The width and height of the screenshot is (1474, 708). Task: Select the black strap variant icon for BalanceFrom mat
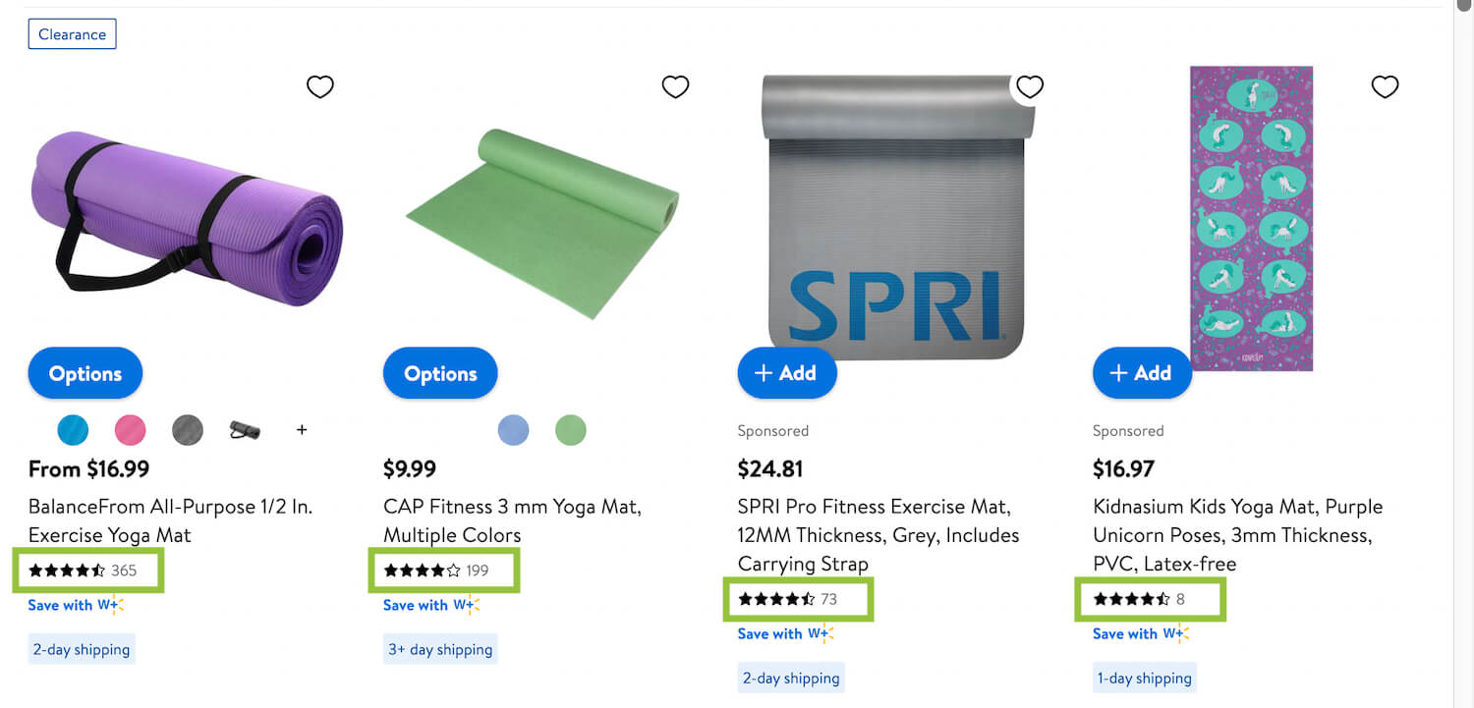[245, 430]
